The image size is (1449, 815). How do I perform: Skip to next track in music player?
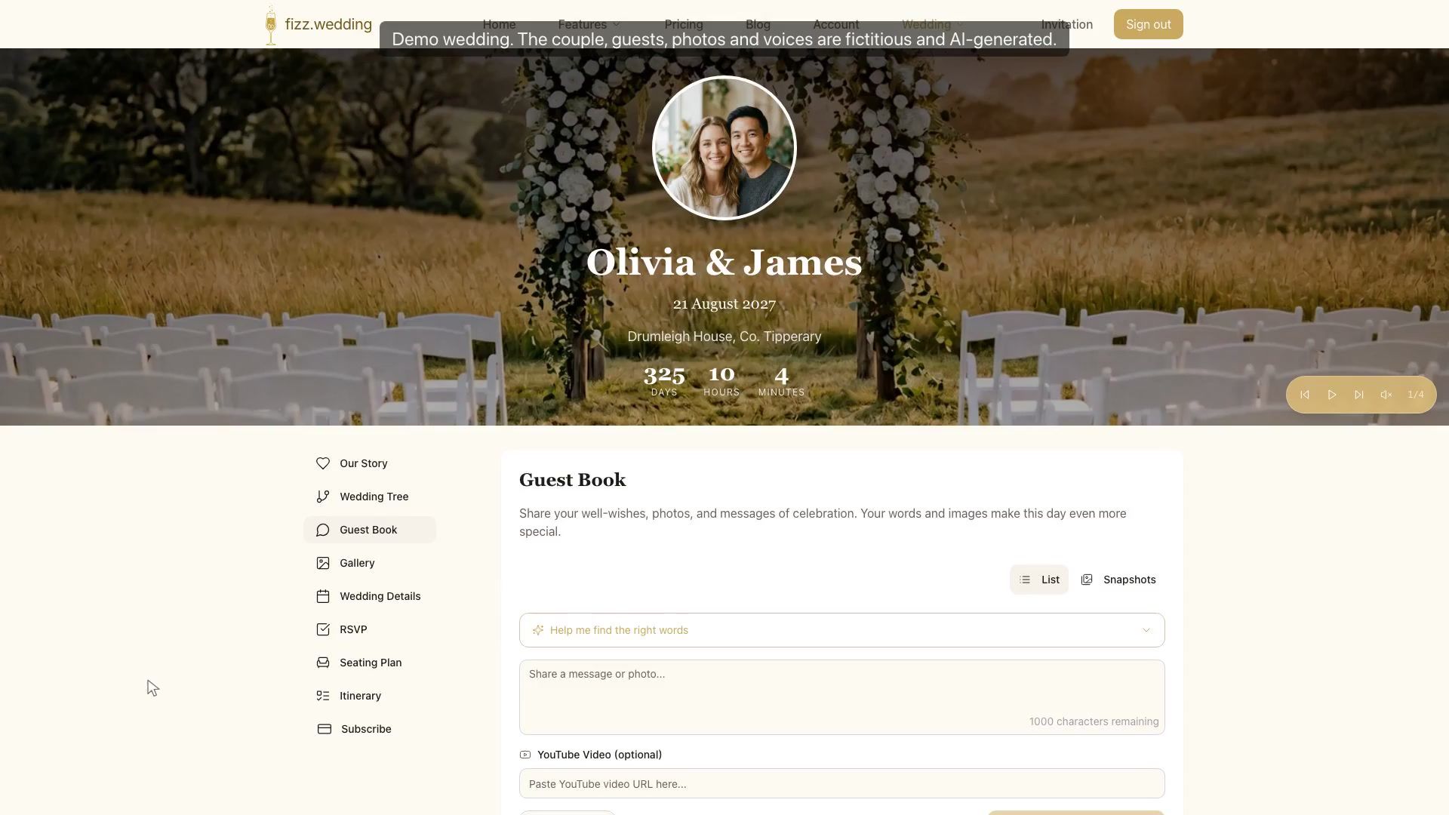tap(1359, 395)
